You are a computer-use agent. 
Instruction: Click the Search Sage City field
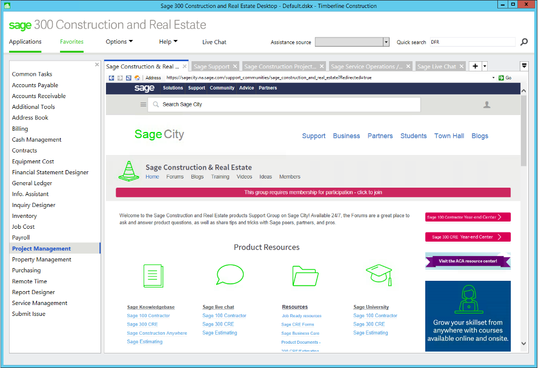pyautogui.click(x=284, y=105)
